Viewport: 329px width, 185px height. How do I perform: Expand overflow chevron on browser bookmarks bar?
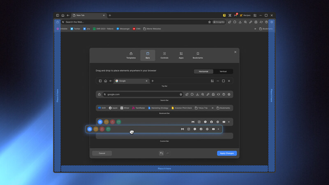255,29
